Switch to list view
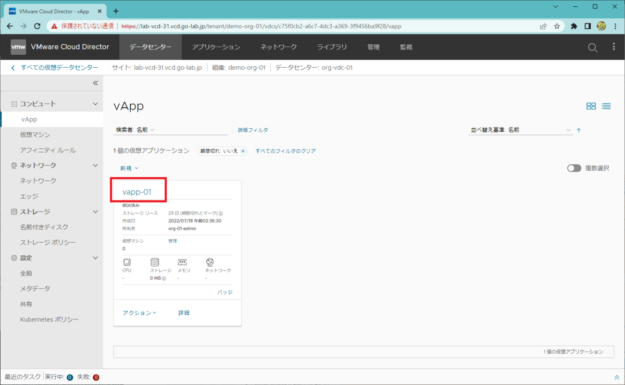This screenshot has height=385, width=625. click(606, 106)
